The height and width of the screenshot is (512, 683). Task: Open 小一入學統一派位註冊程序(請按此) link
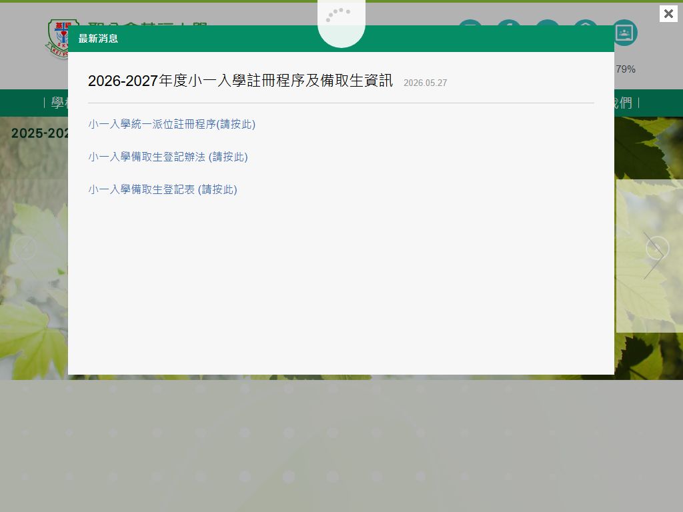click(x=171, y=124)
